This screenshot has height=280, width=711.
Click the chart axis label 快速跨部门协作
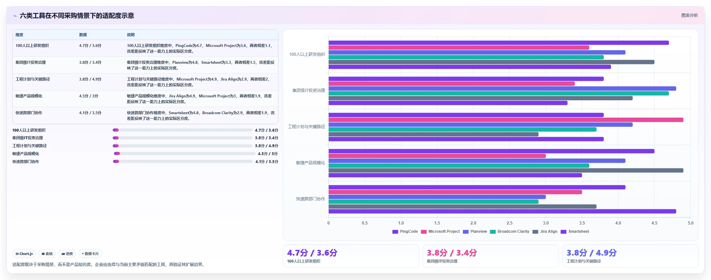tap(310, 199)
